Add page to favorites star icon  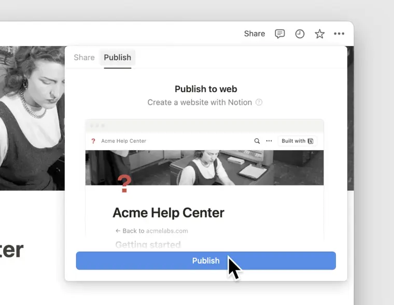click(320, 34)
